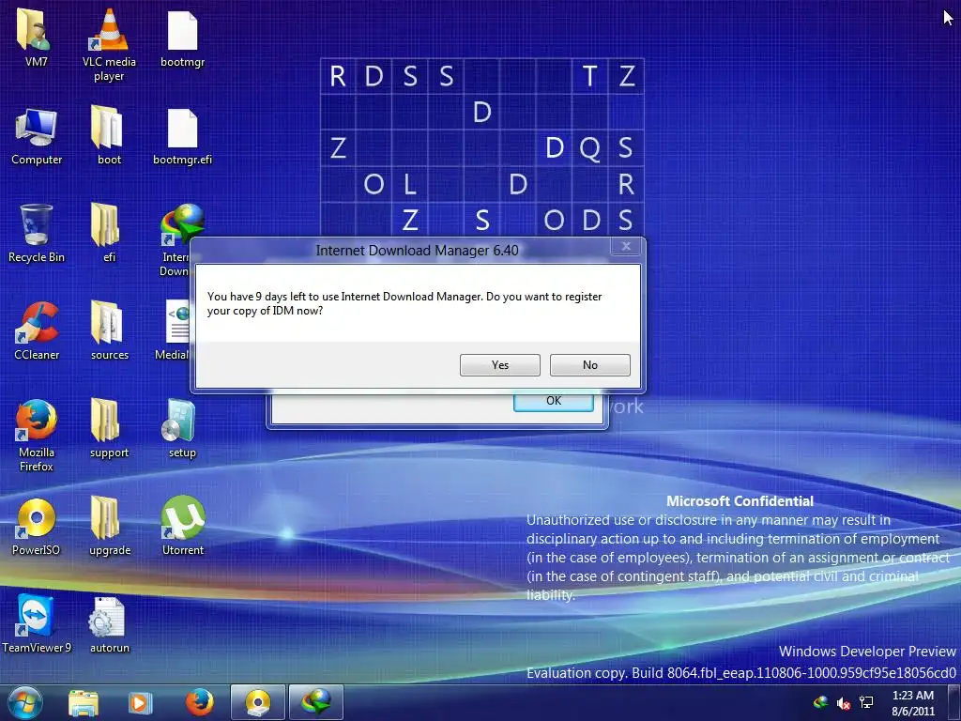Viewport: 961px width, 721px height.
Task: Select the bootmgr.efi file icon
Action: coord(182,136)
